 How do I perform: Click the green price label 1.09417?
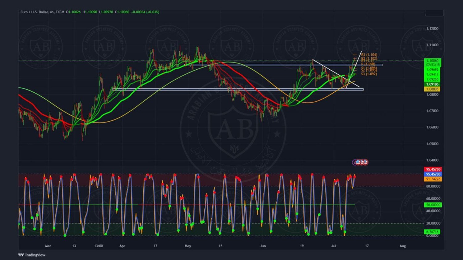[x=432, y=75]
